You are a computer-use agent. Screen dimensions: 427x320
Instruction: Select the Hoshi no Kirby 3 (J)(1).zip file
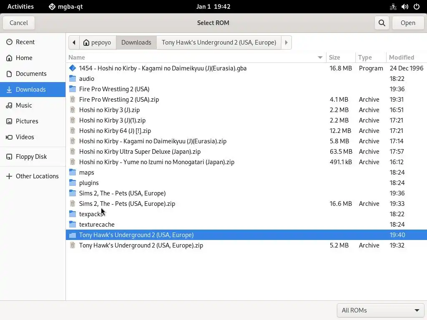pyautogui.click(x=246, y=120)
